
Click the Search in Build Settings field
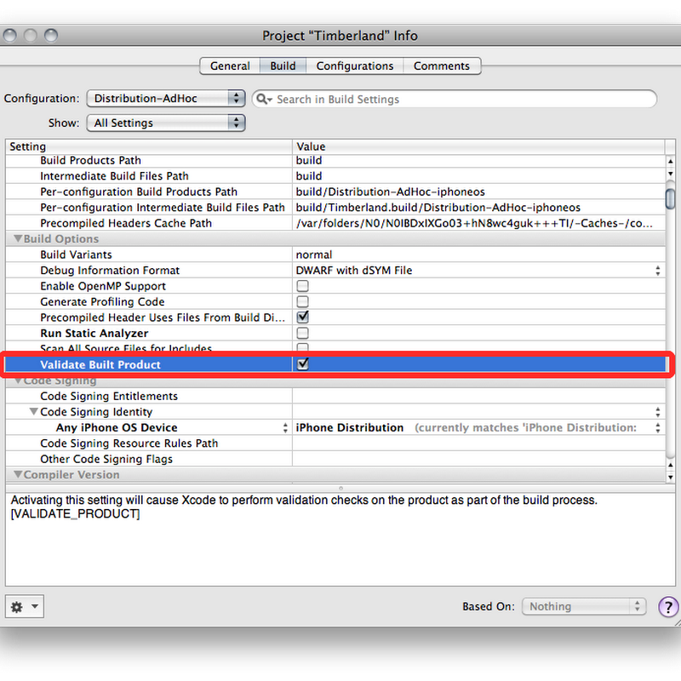[455, 99]
